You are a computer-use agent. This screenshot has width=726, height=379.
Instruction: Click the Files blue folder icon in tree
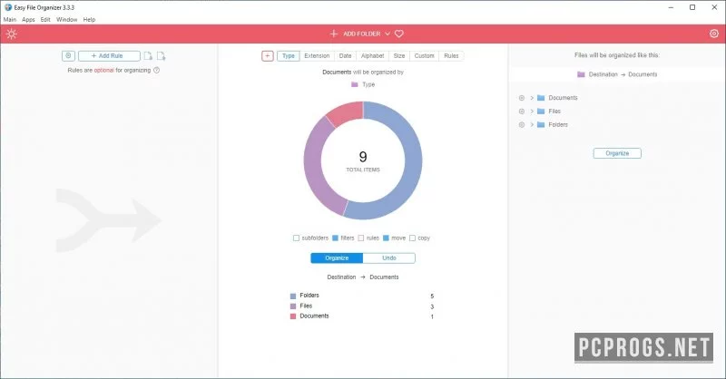click(541, 112)
